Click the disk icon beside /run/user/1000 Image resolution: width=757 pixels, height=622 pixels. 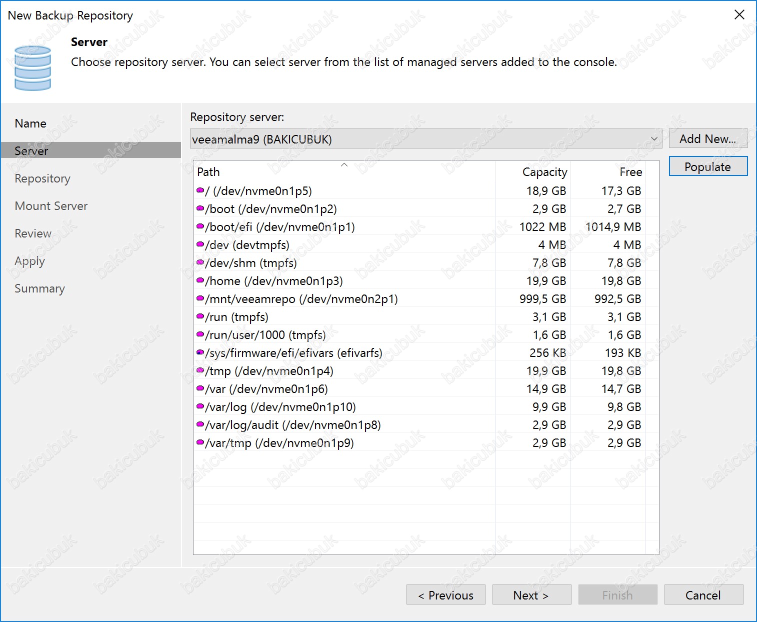point(200,334)
